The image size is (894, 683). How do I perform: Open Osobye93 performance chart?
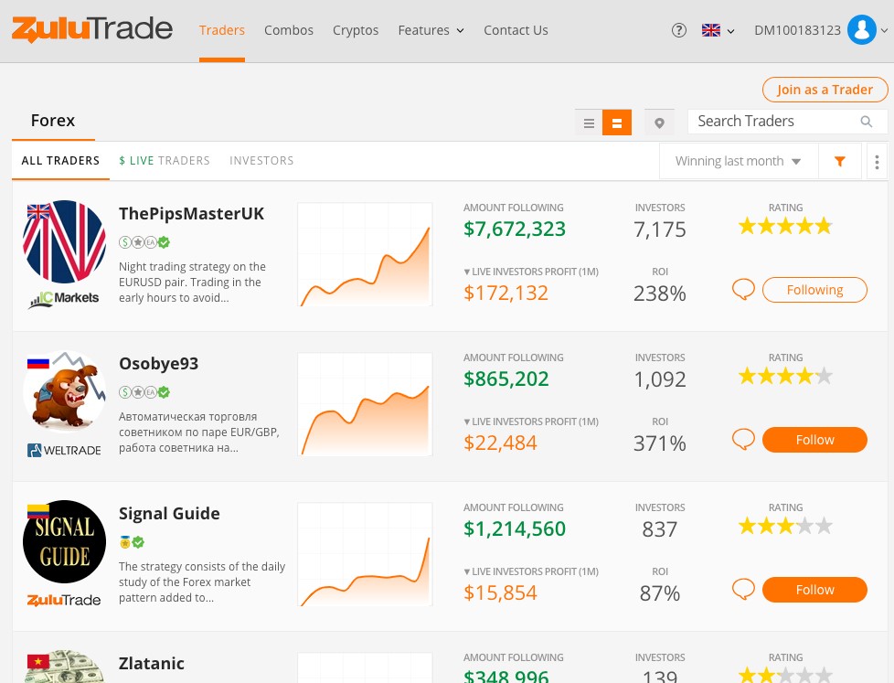[x=365, y=404]
